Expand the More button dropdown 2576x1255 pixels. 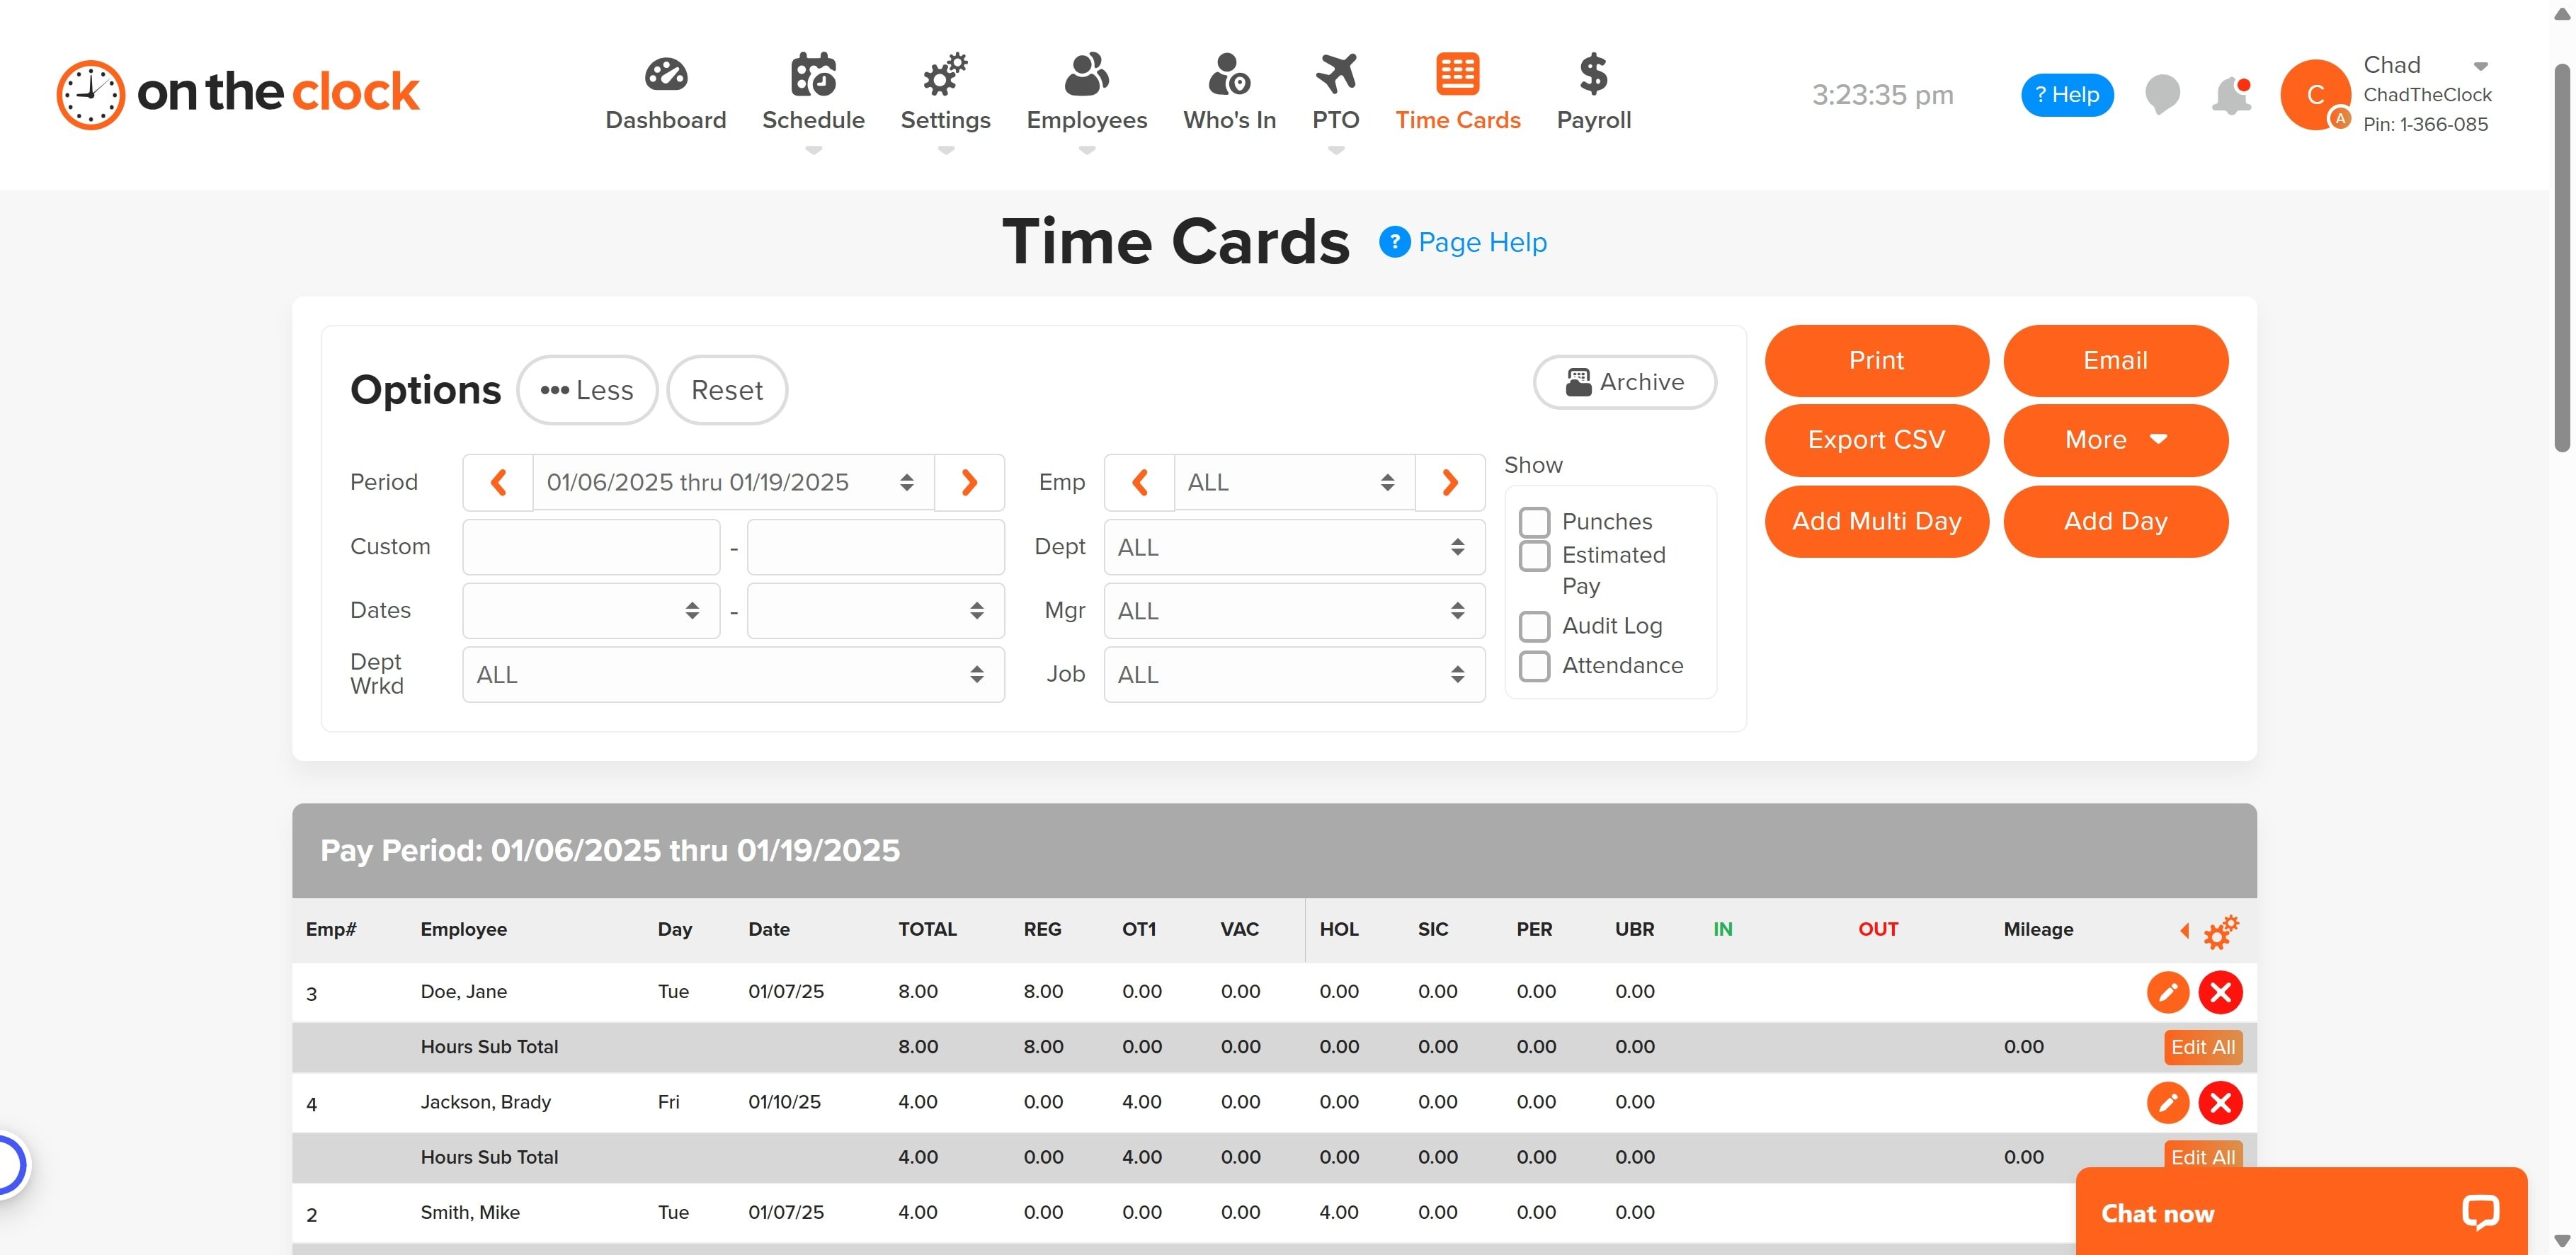(2115, 440)
